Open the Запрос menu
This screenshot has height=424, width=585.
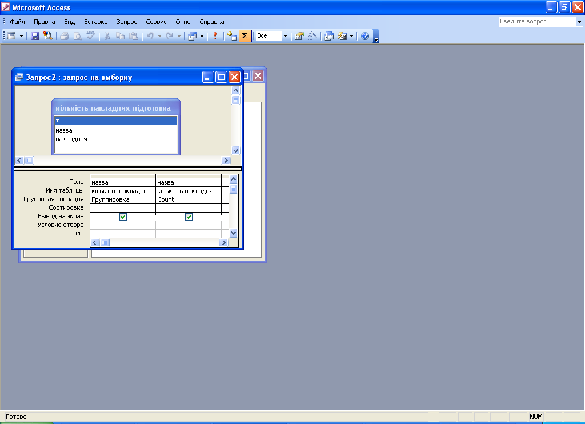127,22
